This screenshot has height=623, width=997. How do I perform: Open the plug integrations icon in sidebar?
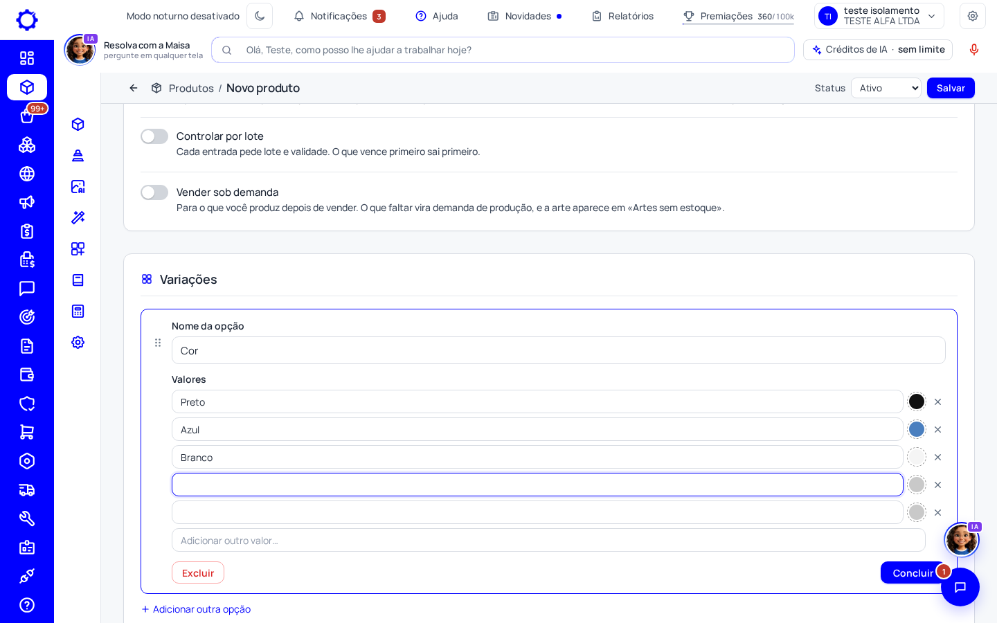coord(27,576)
